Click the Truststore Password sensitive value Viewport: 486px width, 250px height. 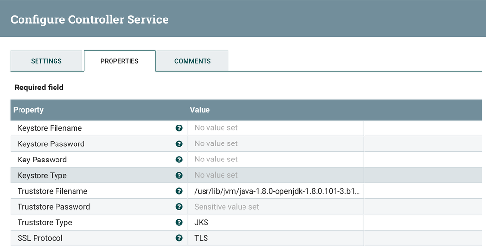[275, 207]
